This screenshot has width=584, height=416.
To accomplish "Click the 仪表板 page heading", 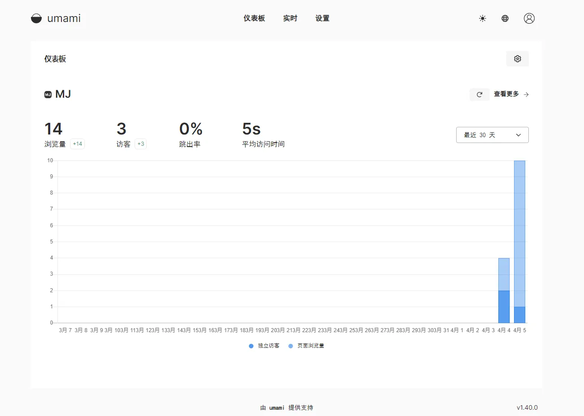I will click(55, 59).
